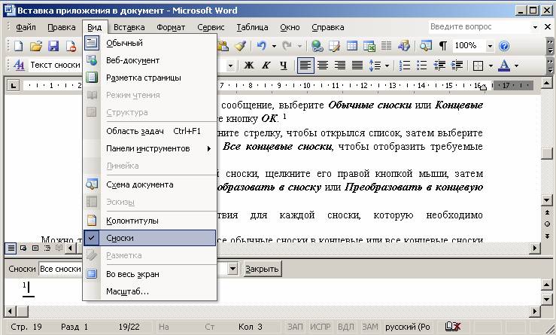Screen dimensions: 556x335
Task: Create a new blank document
Action: (18, 46)
